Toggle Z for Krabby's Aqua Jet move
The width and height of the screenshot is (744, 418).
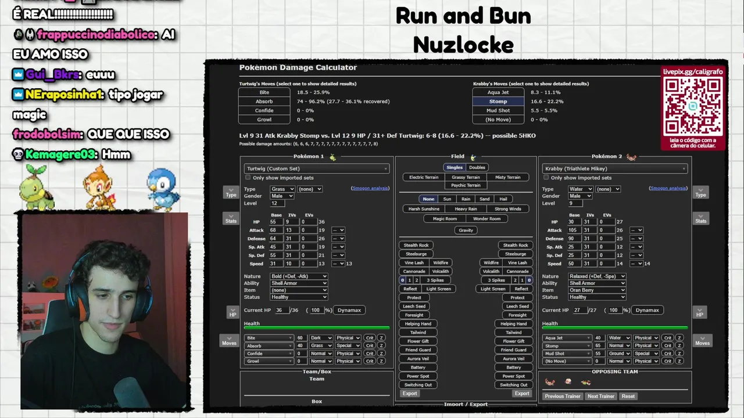(679, 338)
